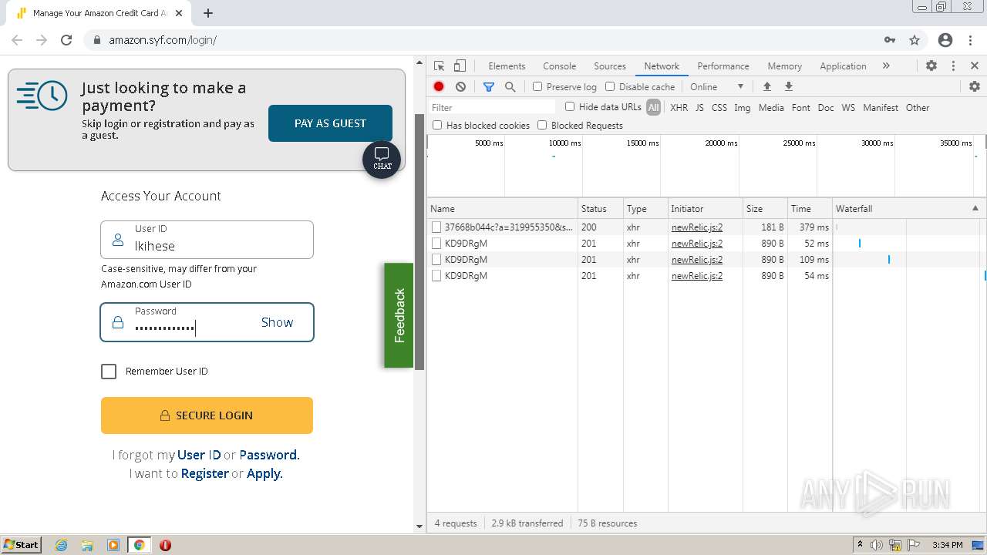Check the Remember User ID checkbox
Screen dimensions: 987x555
[109, 372]
